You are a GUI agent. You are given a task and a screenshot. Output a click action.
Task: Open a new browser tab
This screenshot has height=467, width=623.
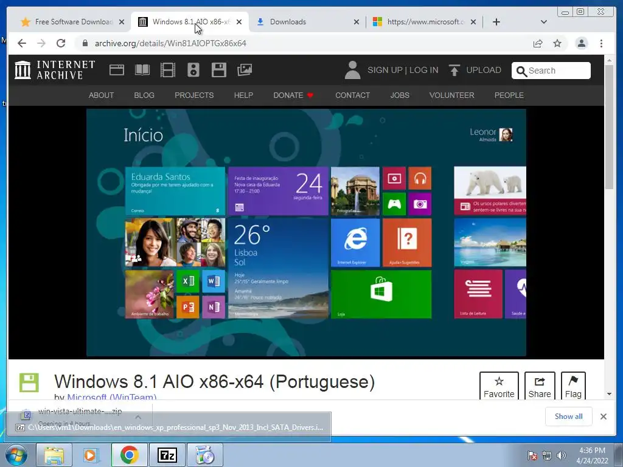point(496,22)
